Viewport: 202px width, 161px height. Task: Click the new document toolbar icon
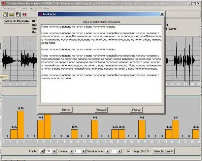coord(5,14)
